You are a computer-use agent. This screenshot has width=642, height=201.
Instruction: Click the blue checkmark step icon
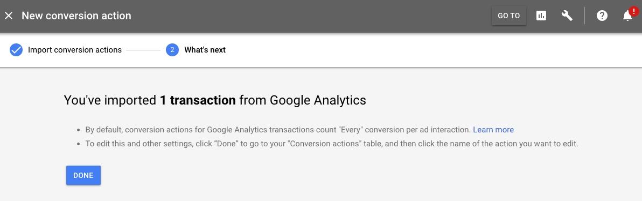pyautogui.click(x=16, y=50)
